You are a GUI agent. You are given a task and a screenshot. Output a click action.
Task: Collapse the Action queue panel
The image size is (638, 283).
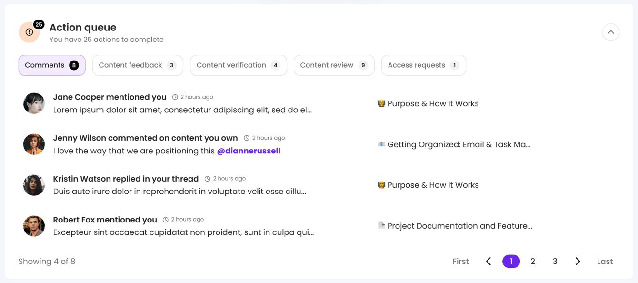click(610, 32)
